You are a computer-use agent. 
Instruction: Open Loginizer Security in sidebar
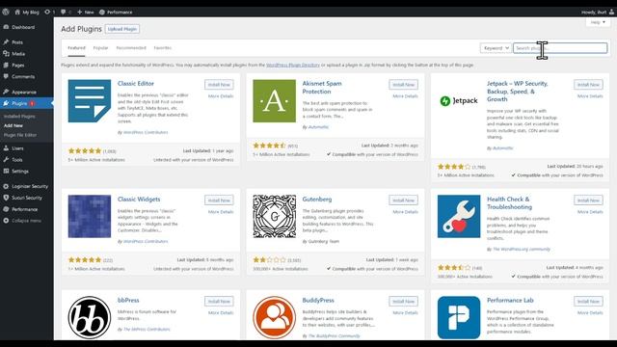(x=30, y=186)
